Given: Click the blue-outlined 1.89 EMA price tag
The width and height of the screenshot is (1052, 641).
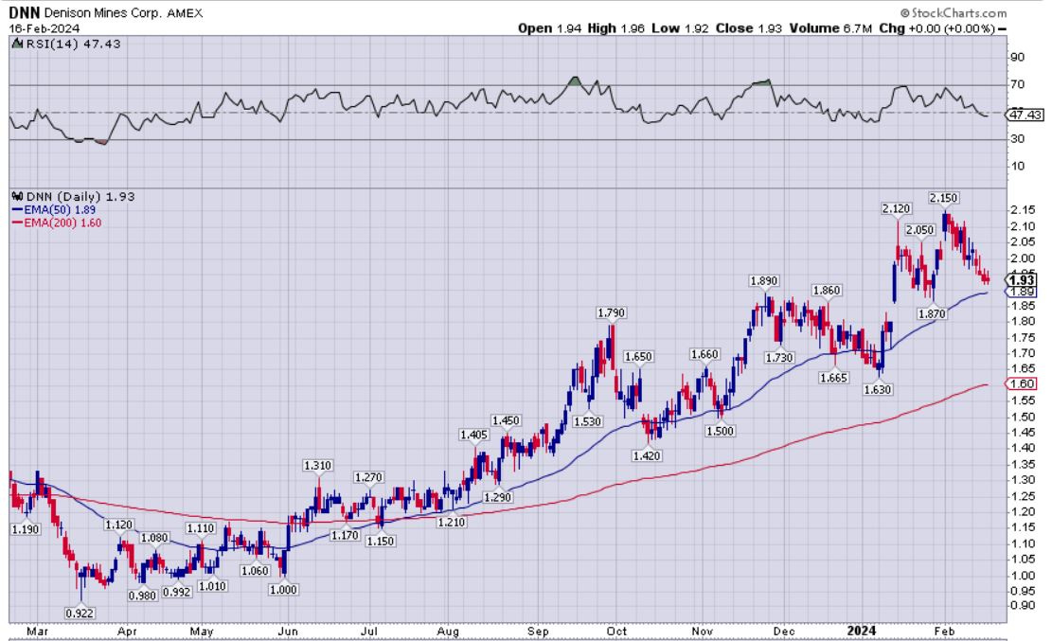Looking at the screenshot, I should (x=1023, y=292).
